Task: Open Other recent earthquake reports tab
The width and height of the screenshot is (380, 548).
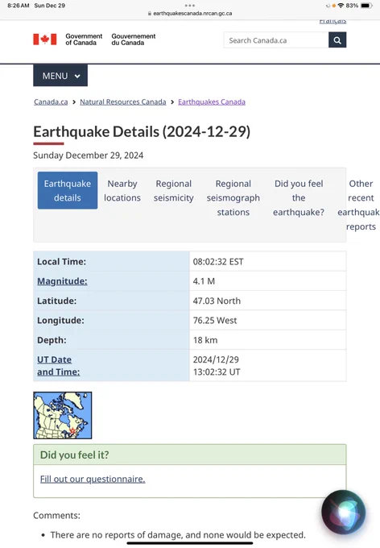Action: point(361,205)
